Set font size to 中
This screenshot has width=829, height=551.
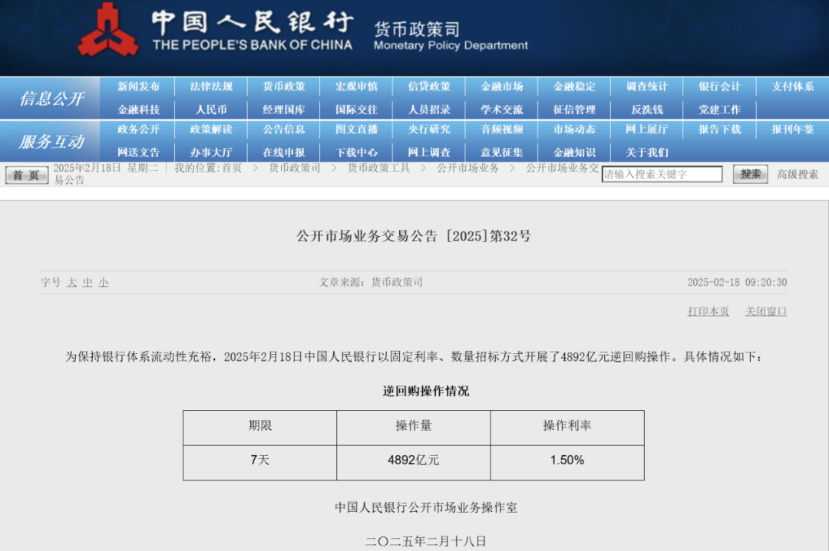click(x=88, y=282)
